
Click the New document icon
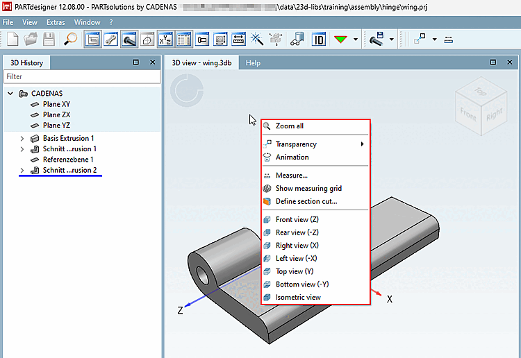click(x=13, y=39)
